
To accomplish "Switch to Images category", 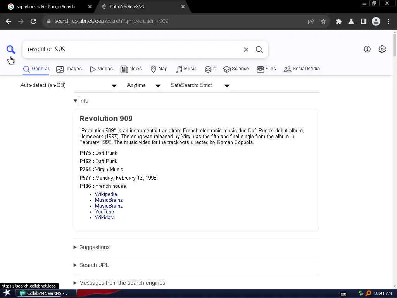I will 69,69.
